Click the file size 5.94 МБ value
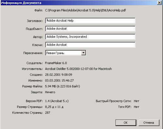 pyautogui.click(x=62, y=86)
